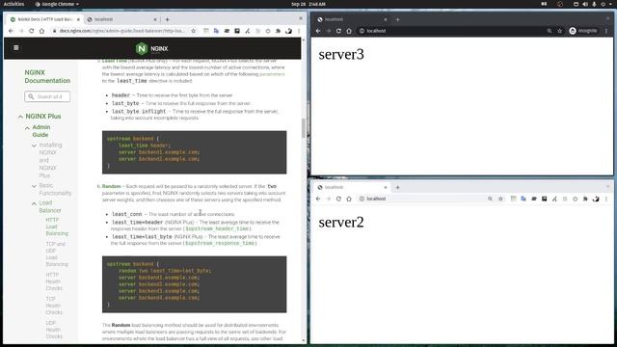The height and width of the screenshot is (347, 617).
Task: Open extensions puzzle icon in server2 window
Action: point(585,199)
